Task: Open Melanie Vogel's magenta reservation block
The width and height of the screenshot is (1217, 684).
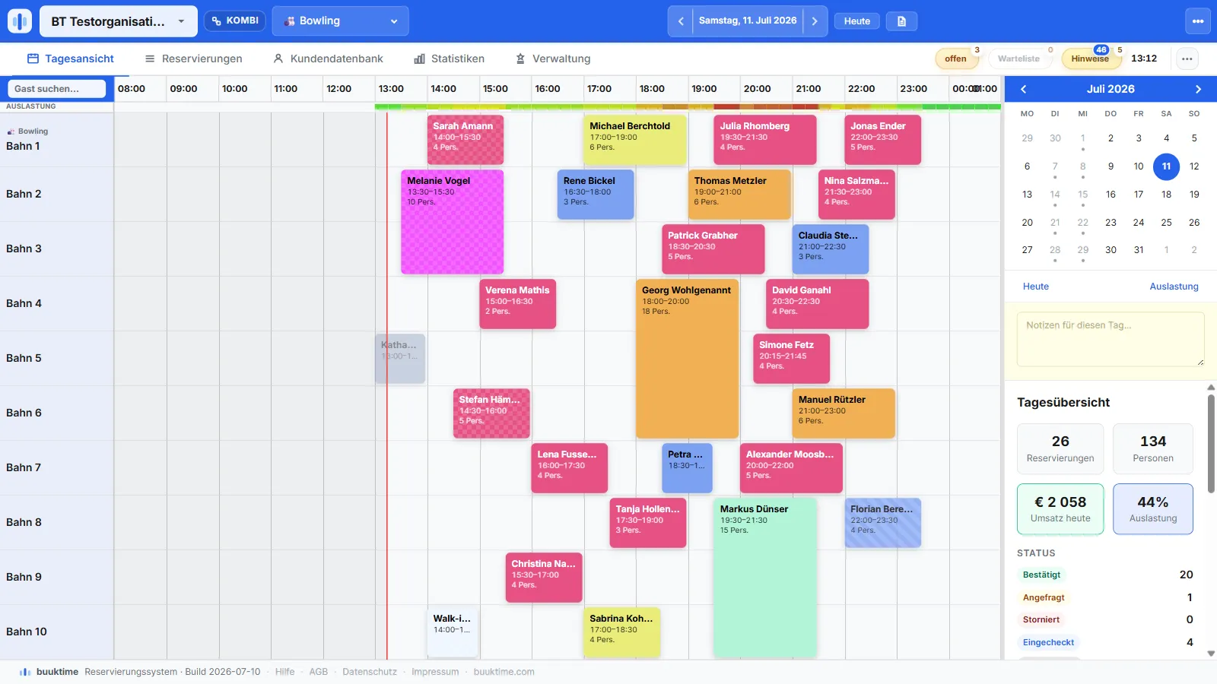Action: [452, 221]
